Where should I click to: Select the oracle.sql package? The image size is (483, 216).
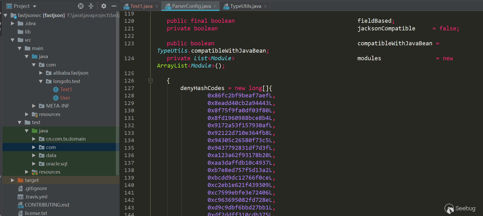coord(57,164)
